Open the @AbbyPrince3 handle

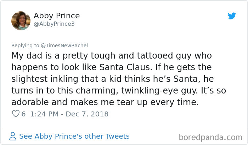pyautogui.click(x=54, y=24)
